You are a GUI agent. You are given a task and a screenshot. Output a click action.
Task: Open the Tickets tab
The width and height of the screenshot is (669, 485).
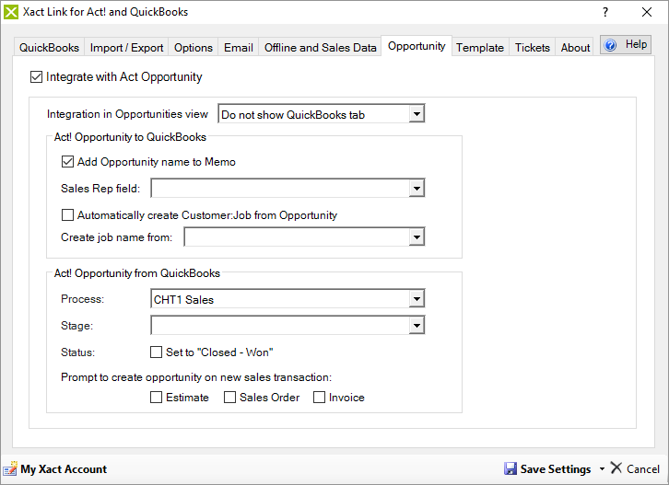tap(533, 47)
